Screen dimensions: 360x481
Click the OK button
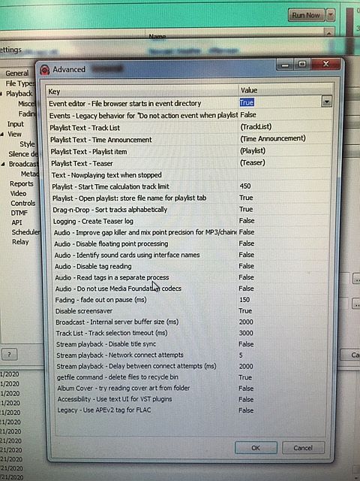pos(256,448)
